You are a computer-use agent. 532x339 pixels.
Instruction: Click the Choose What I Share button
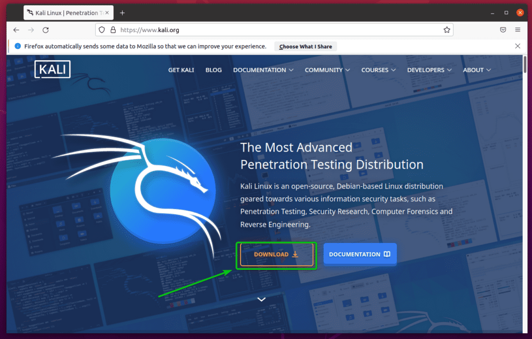pyautogui.click(x=305, y=46)
